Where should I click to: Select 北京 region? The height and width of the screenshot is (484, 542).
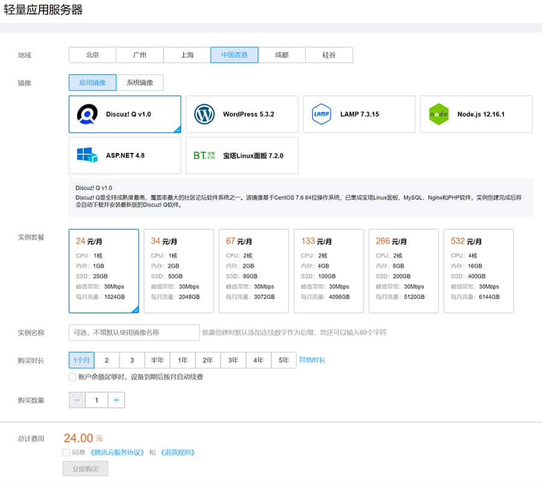click(x=93, y=55)
